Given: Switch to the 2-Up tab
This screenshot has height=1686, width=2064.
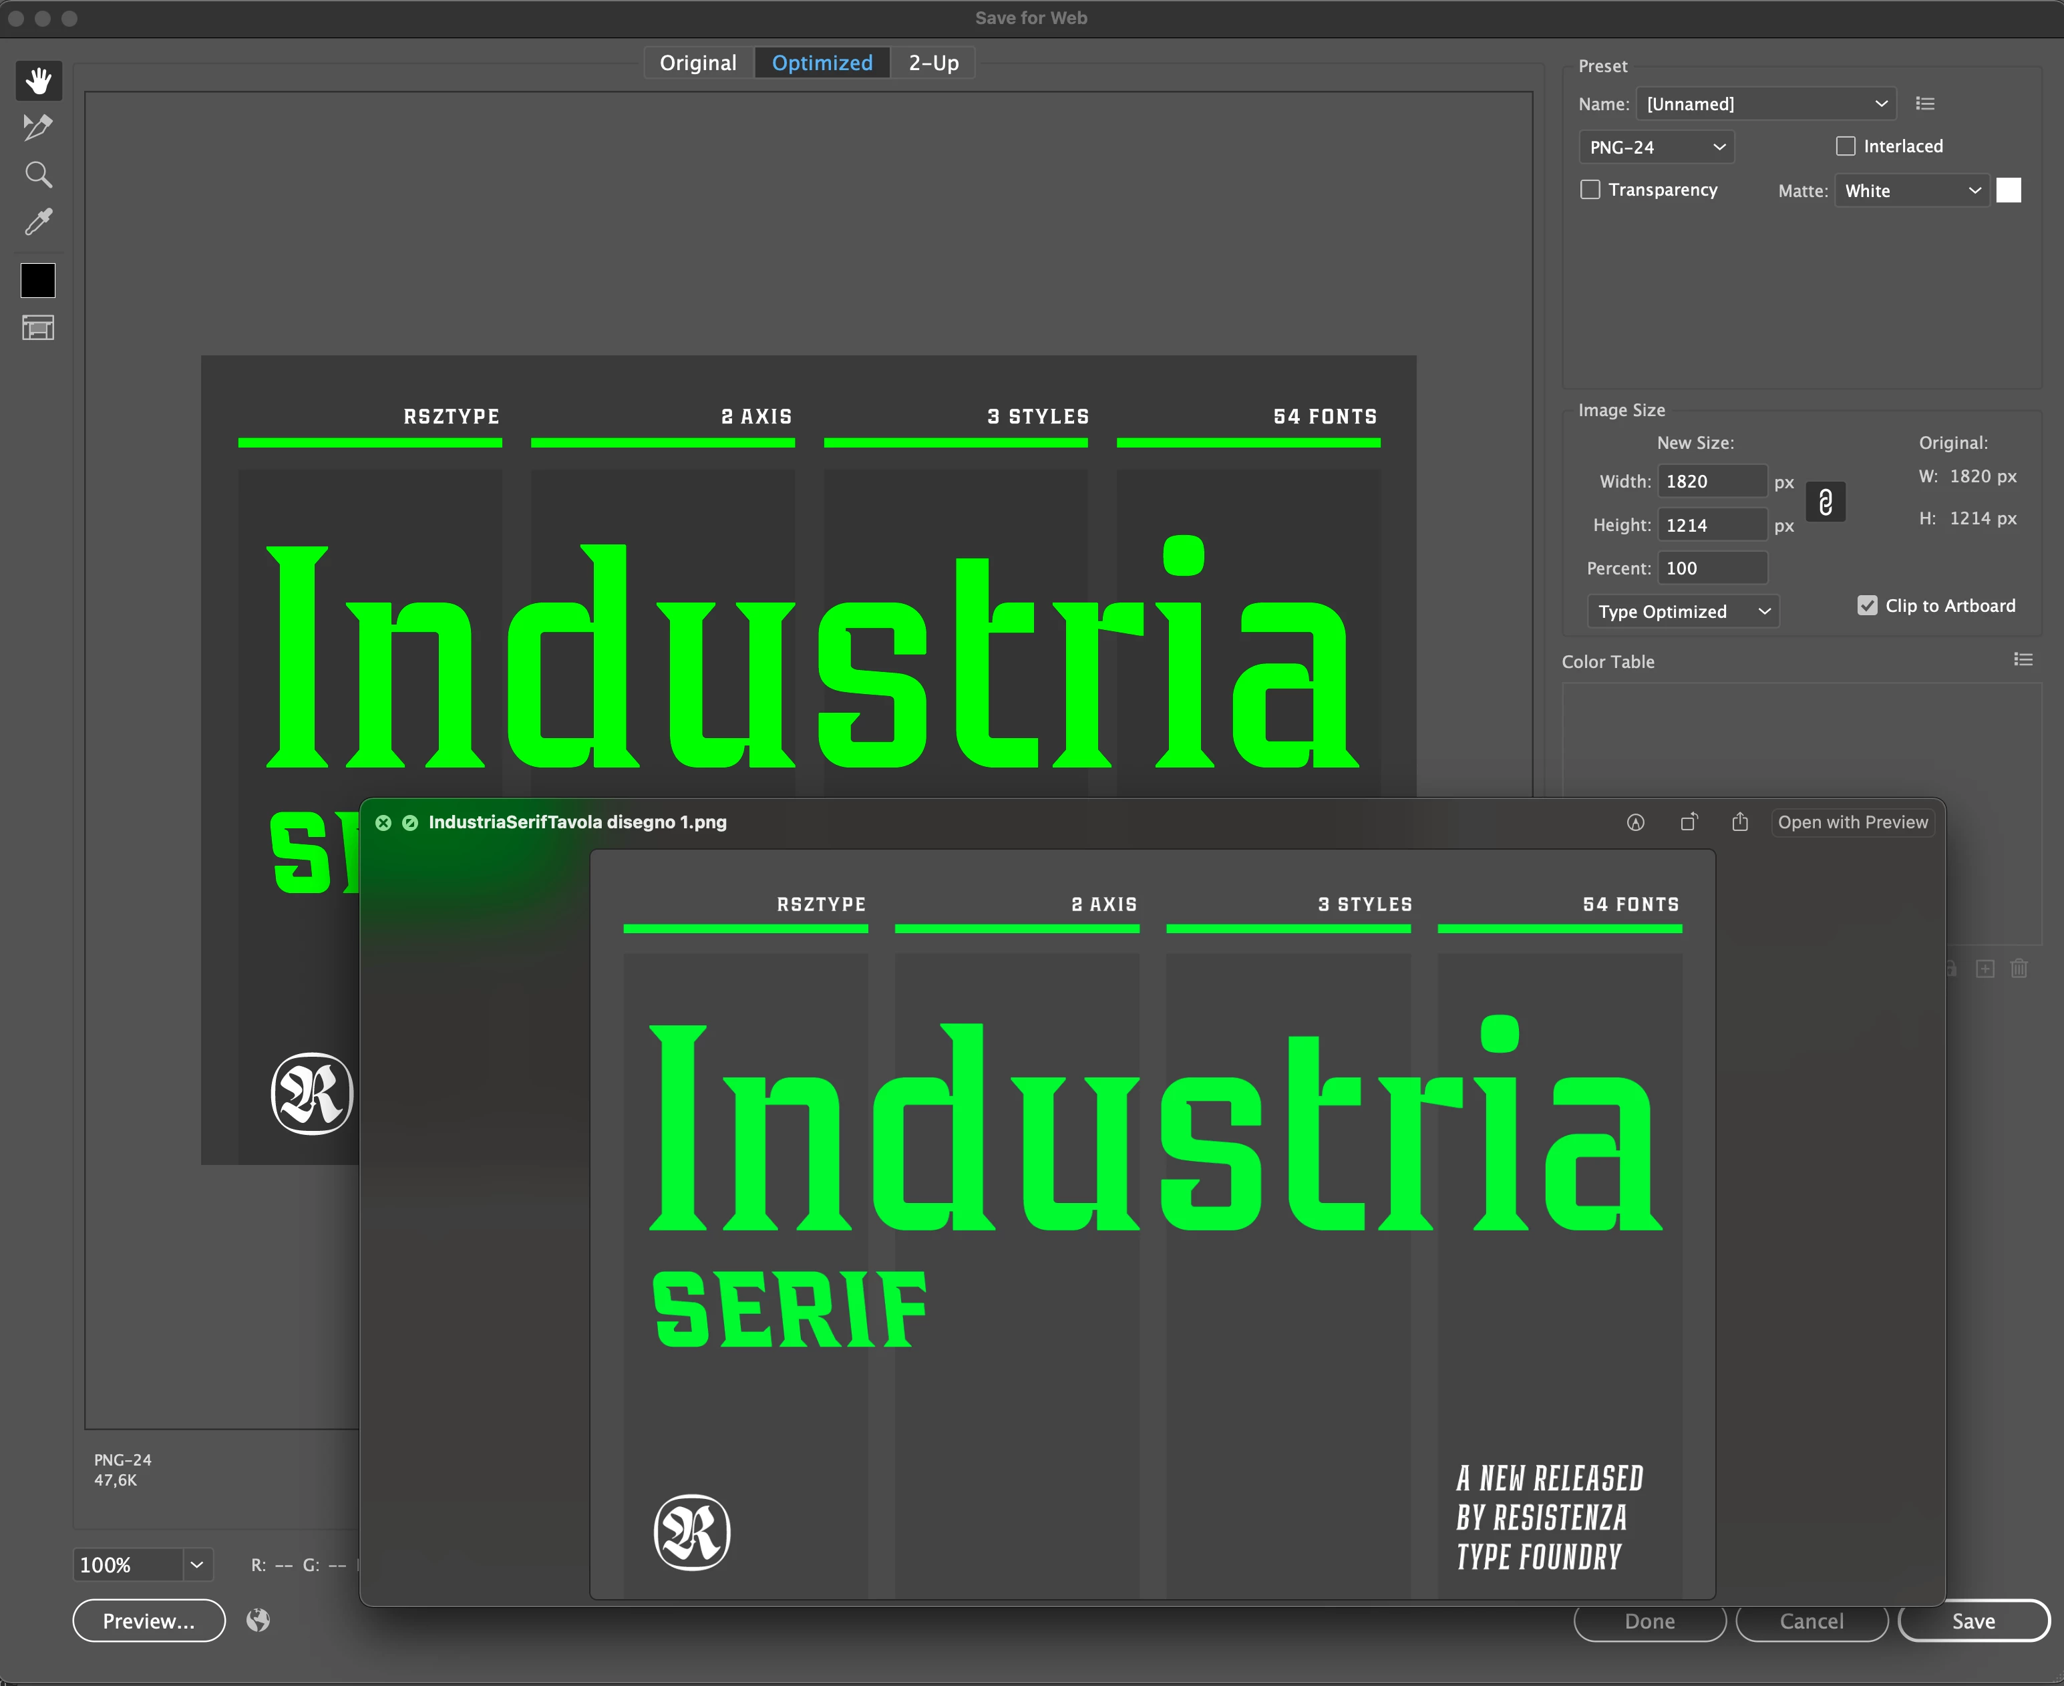Looking at the screenshot, I should (x=932, y=63).
